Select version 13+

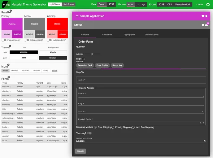(144, 4)
